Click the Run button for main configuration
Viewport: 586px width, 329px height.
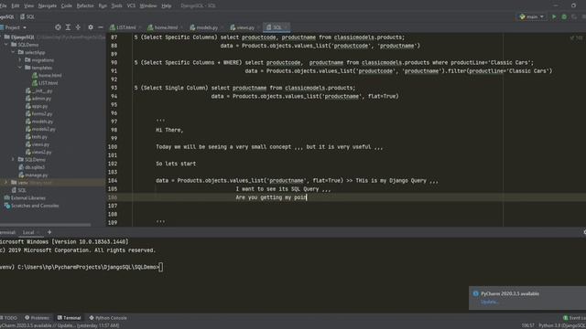point(554,16)
